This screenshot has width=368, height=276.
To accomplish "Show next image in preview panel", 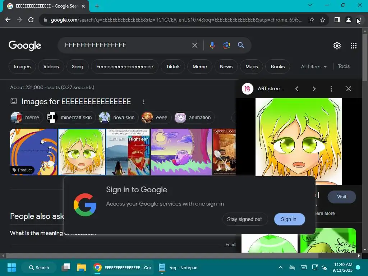I will click(x=314, y=89).
